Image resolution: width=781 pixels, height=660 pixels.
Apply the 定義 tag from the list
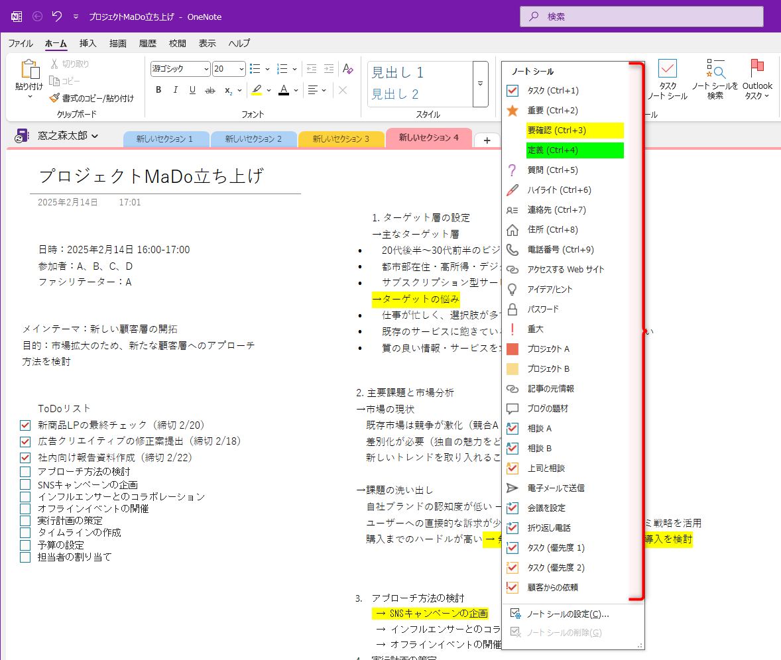coord(575,150)
